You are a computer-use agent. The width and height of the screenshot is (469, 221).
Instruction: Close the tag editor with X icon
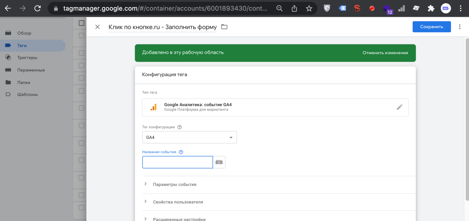tap(97, 27)
